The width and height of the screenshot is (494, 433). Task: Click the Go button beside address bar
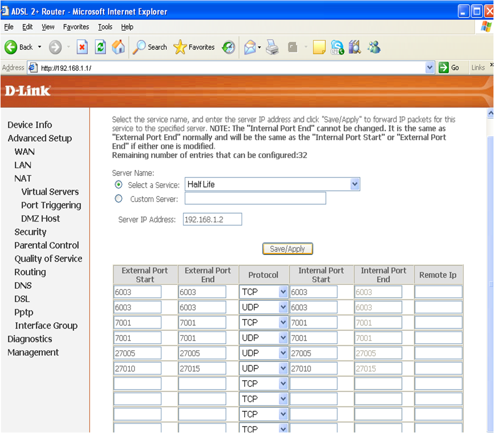pyautogui.click(x=449, y=67)
